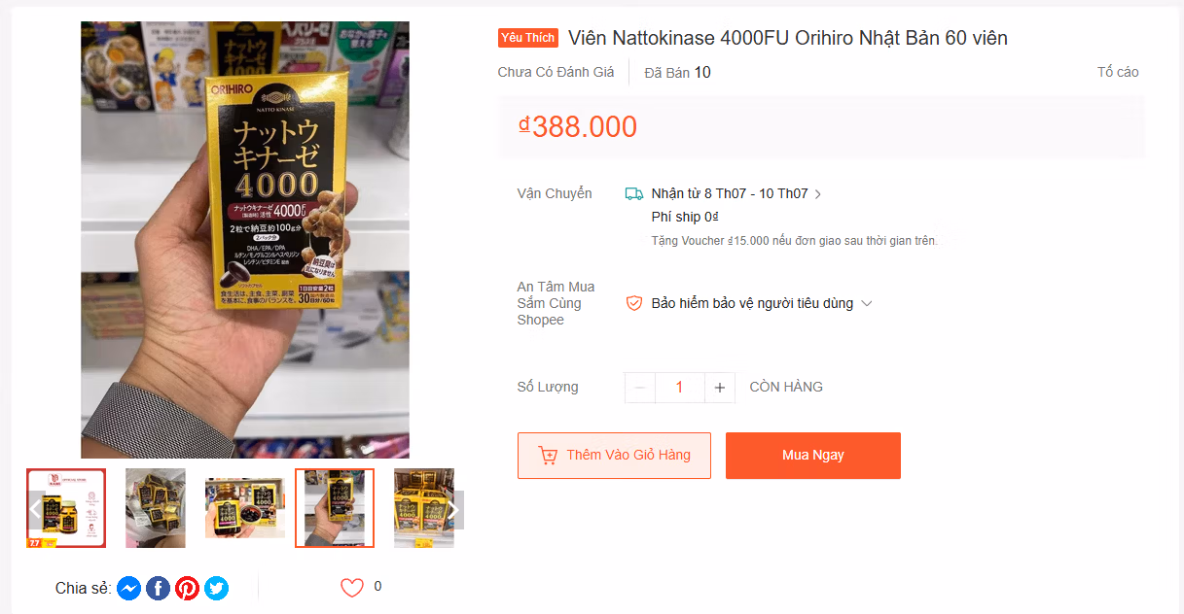Show next thumbnails with right arrow
The image size is (1184, 614).
coord(453,509)
